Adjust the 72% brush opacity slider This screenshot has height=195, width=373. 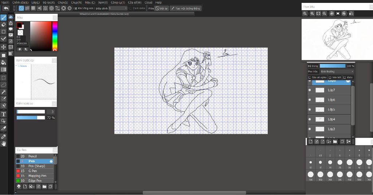click(31, 118)
